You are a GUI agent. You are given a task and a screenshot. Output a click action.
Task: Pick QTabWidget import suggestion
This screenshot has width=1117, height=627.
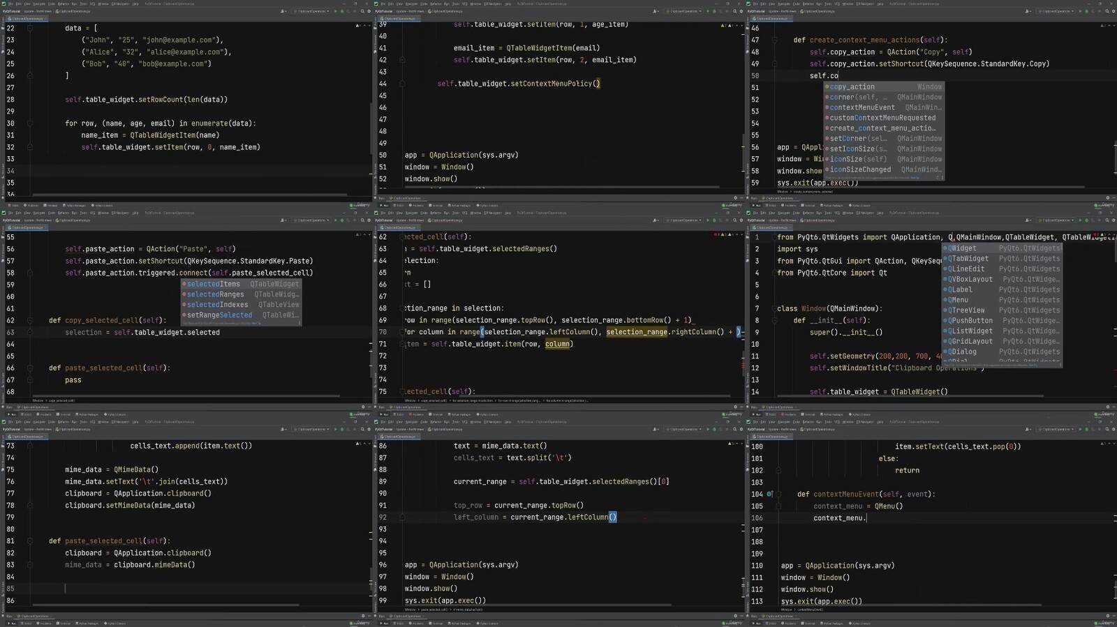[x=1003, y=259]
